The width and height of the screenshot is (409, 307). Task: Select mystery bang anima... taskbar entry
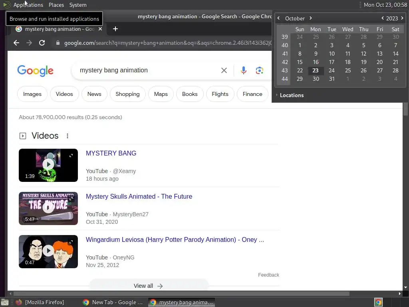(x=182, y=302)
